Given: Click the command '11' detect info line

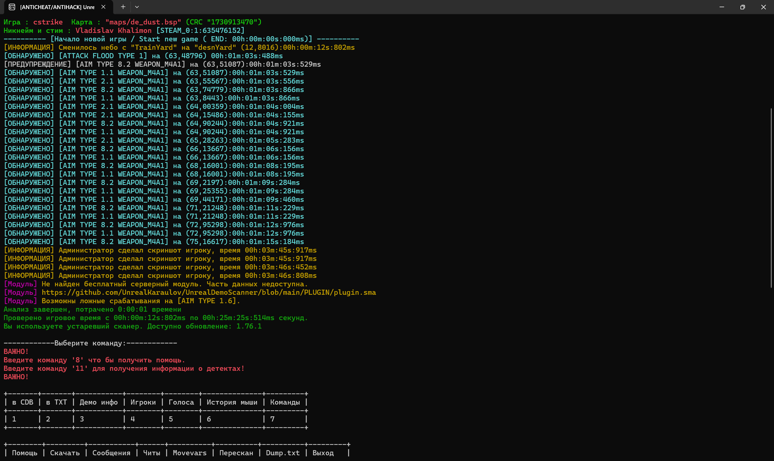Looking at the screenshot, I should point(124,369).
